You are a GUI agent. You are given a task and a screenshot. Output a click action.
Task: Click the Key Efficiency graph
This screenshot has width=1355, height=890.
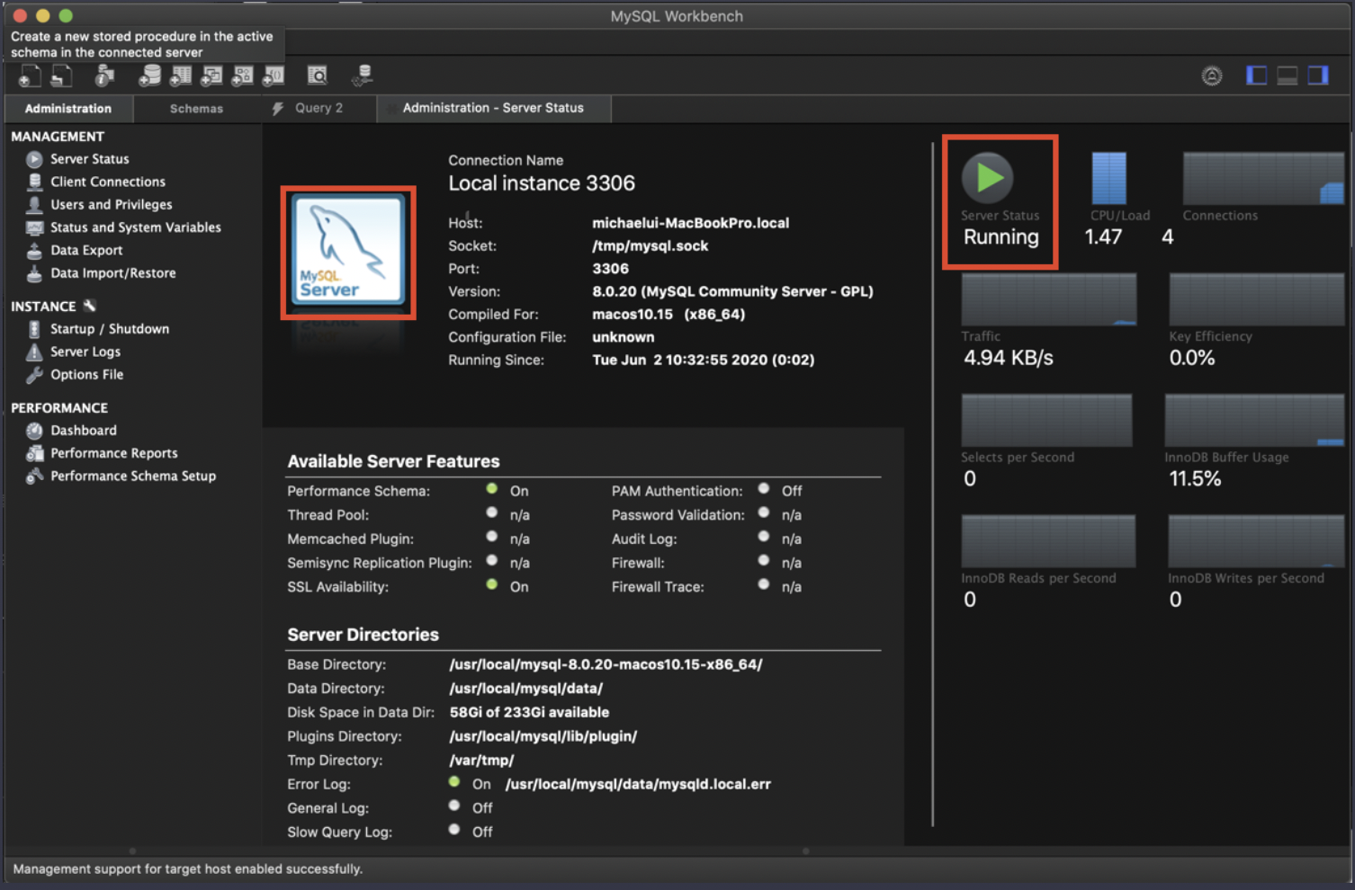[1257, 299]
